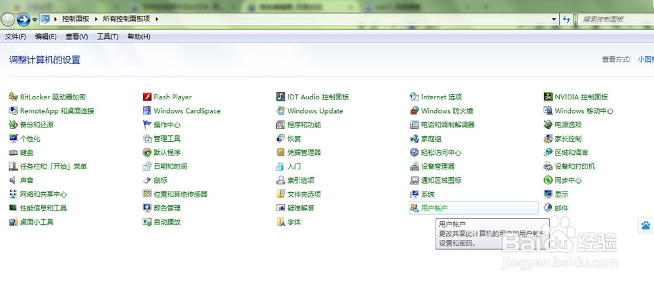Click the 恢复 icon
Screen dimensions: 654x285
pyautogui.click(x=281, y=139)
